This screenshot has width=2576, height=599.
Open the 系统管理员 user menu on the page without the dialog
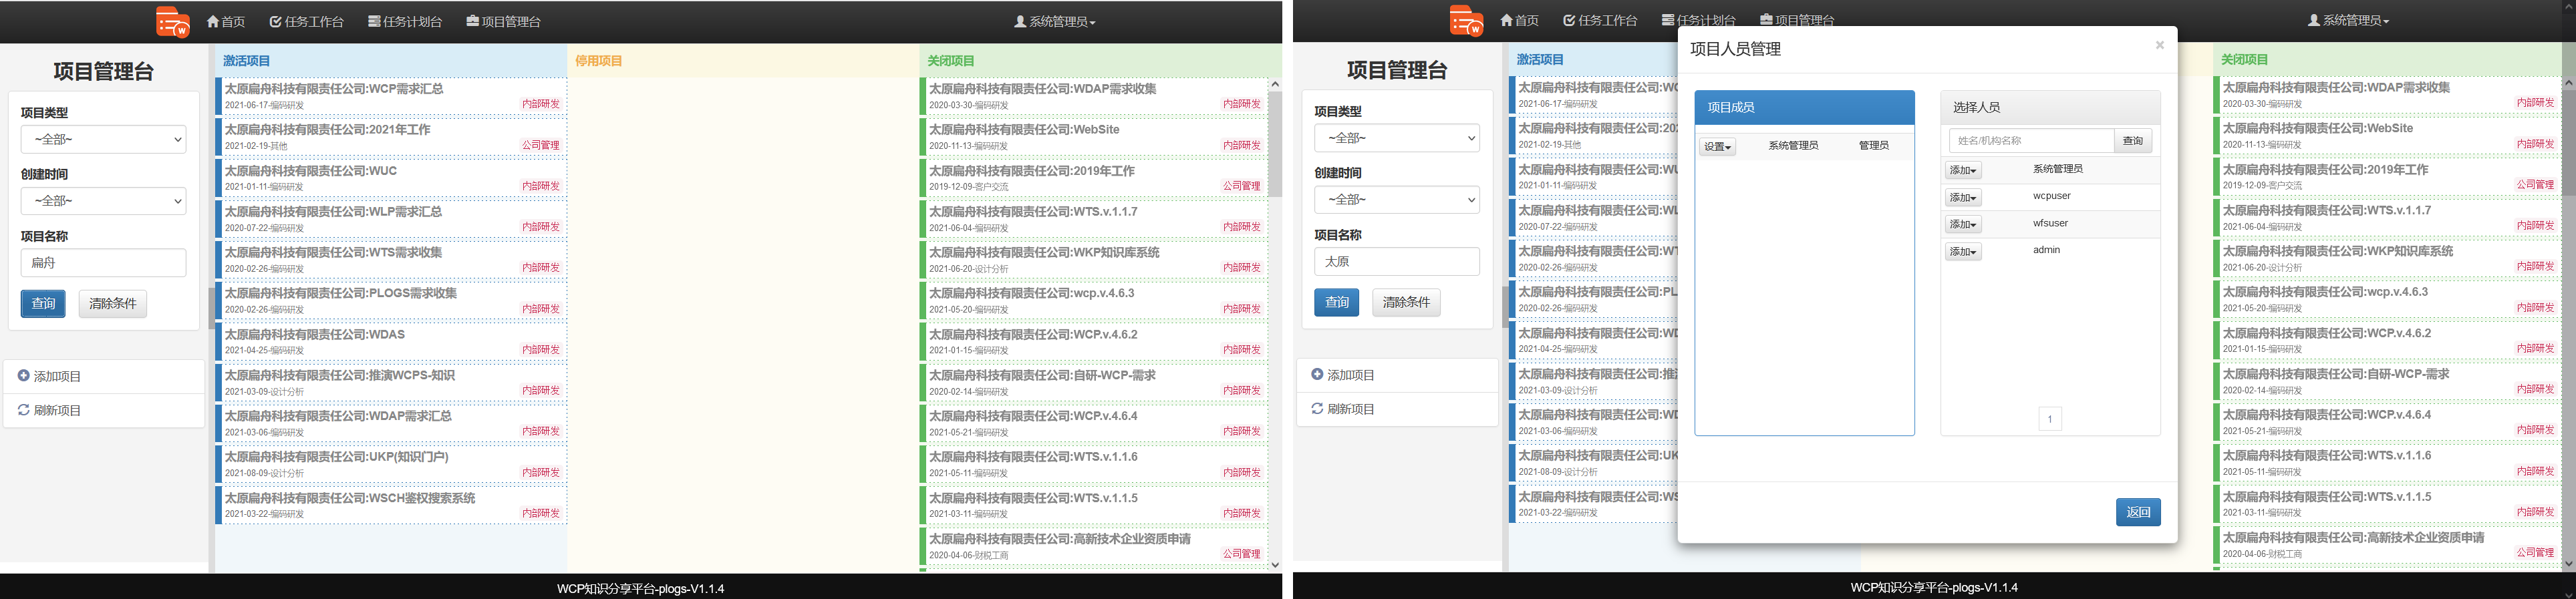(x=1055, y=22)
